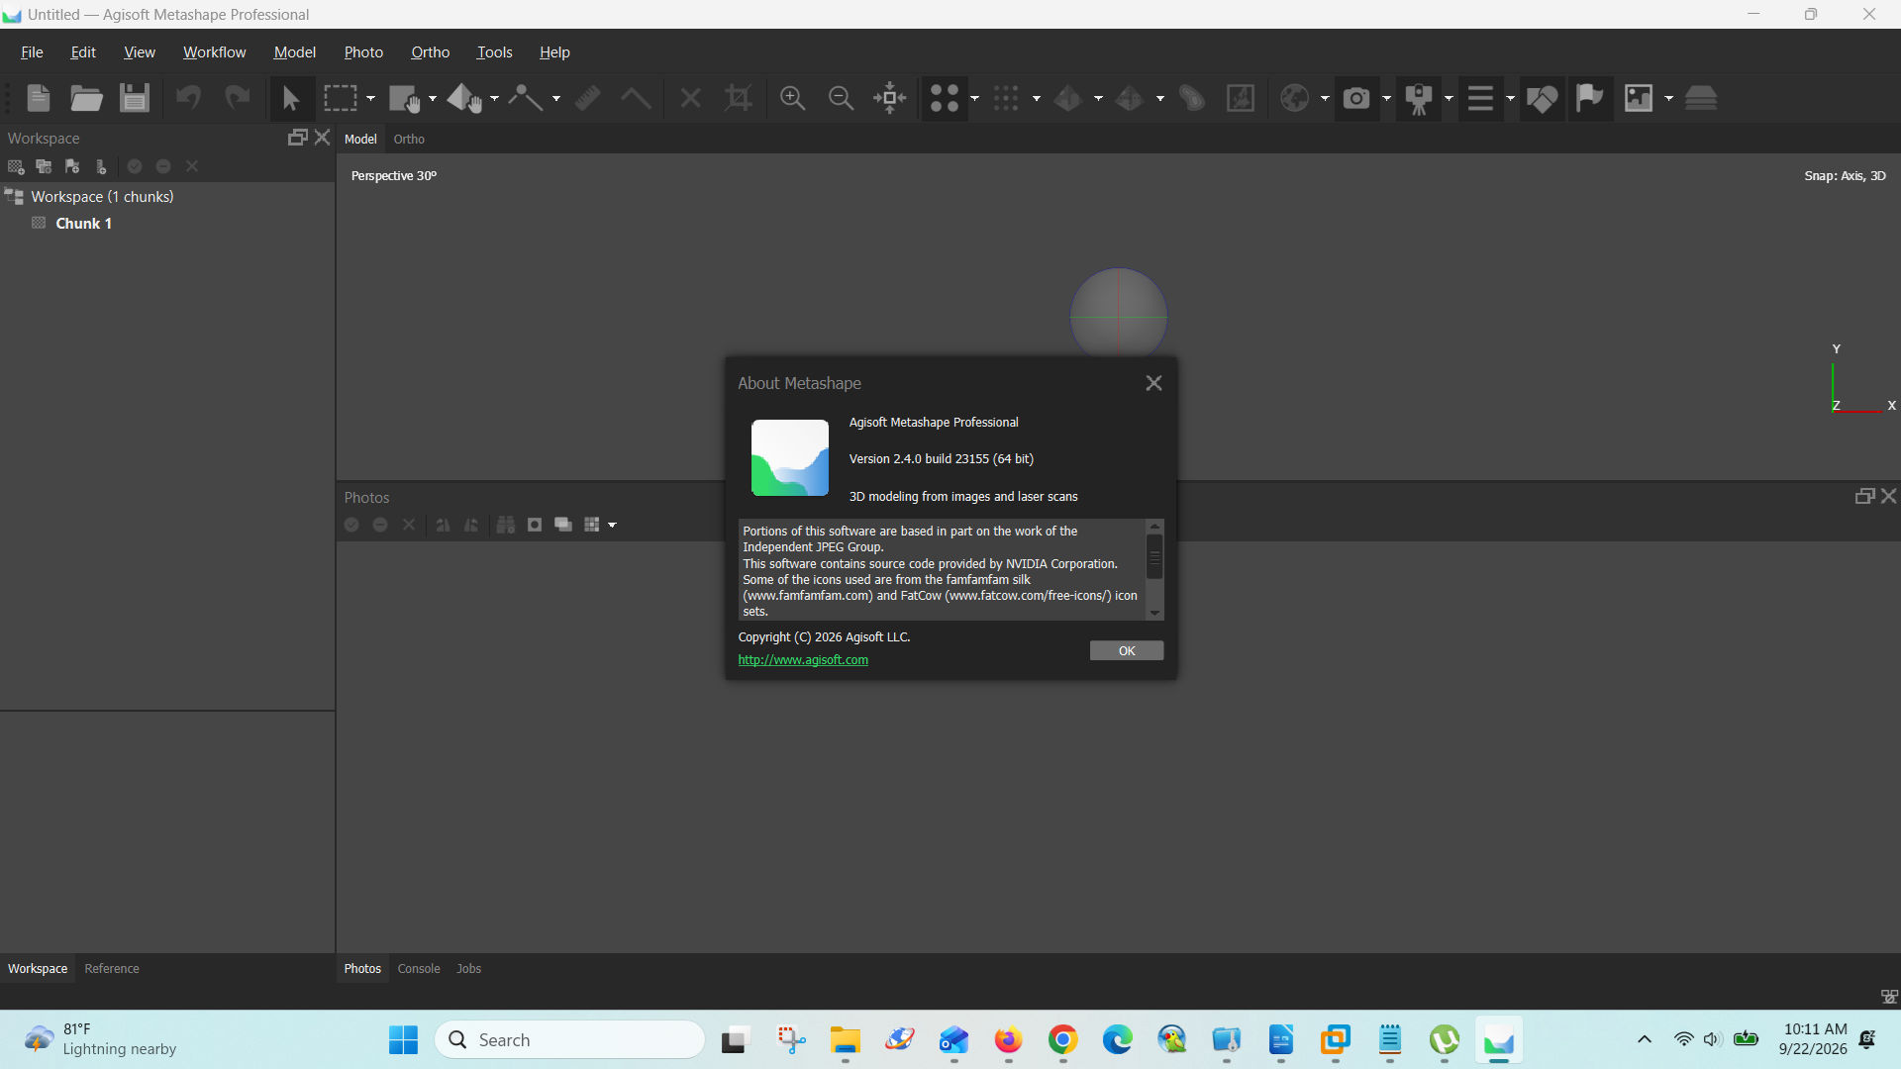Open Firefox from the taskbar
1901x1069 pixels.
point(1008,1040)
